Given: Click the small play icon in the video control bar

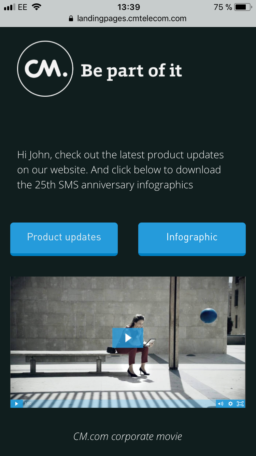Looking at the screenshot, I should (16, 404).
